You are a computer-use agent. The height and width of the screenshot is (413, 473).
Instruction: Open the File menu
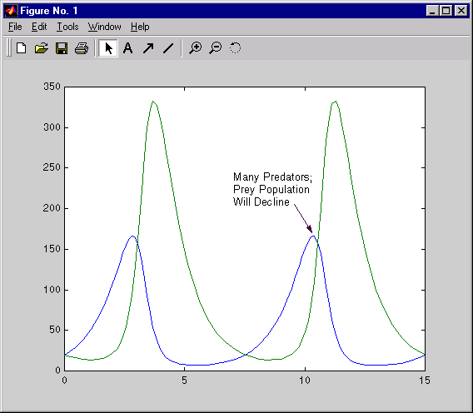15,27
